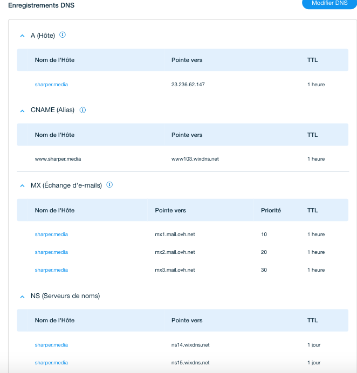Open the sharper.media link in A record
This screenshot has width=357, height=373.
pos(51,85)
